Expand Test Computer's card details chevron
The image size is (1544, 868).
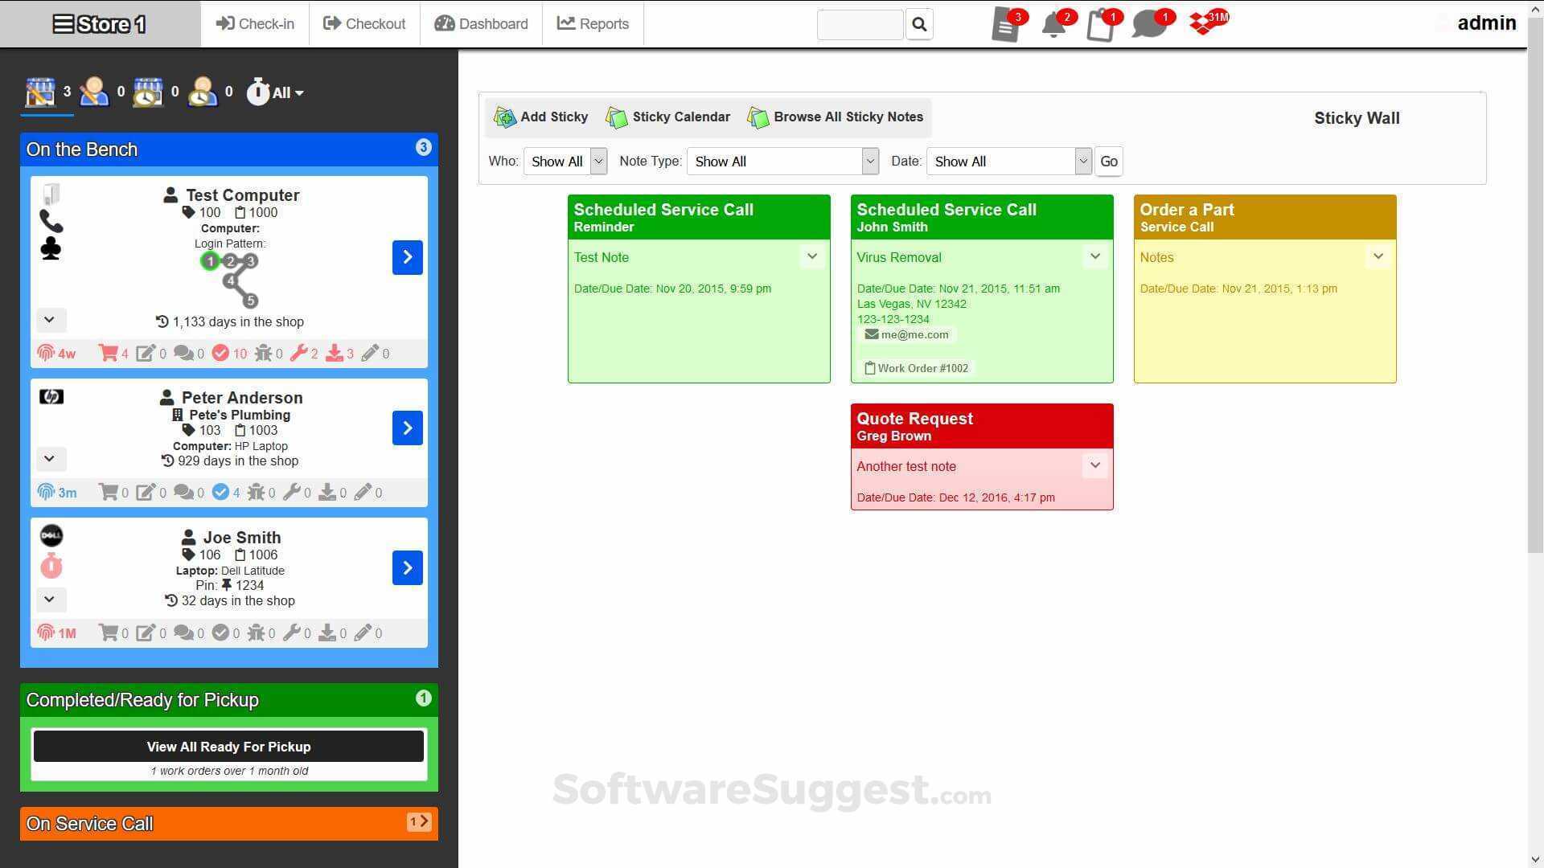[50, 320]
